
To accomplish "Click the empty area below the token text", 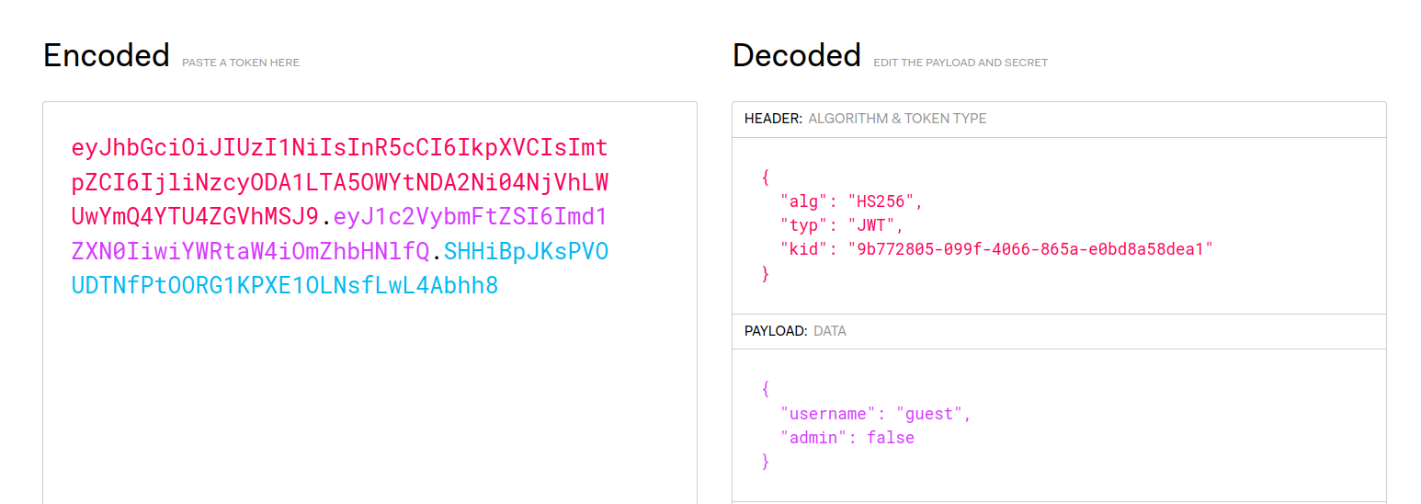I will [369, 405].
